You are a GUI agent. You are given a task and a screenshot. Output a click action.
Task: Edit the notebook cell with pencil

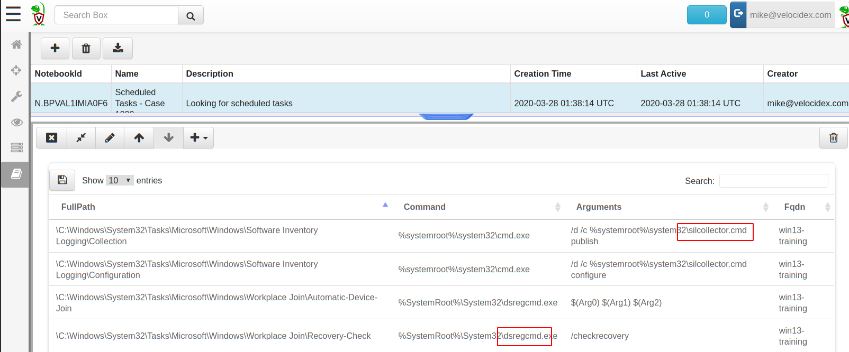click(x=110, y=137)
